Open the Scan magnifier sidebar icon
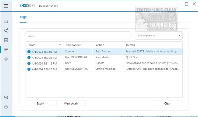Image resolution: width=198 pixels, height=117 pixels. pyautogui.click(x=6, y=30)
